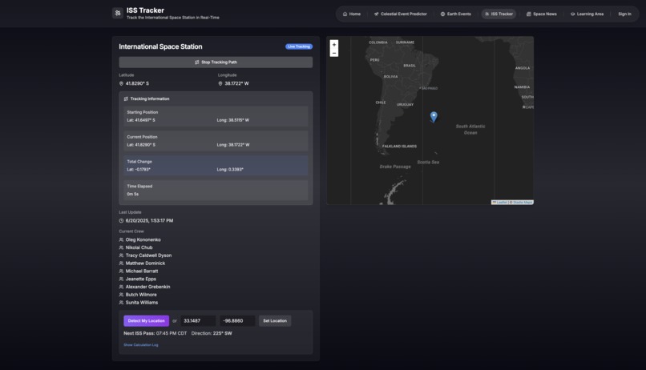Image resolution: width=646 pixels, height=370 pixels.
Task: Click the Detect My Location button
Action: click(x=146, y=320)
